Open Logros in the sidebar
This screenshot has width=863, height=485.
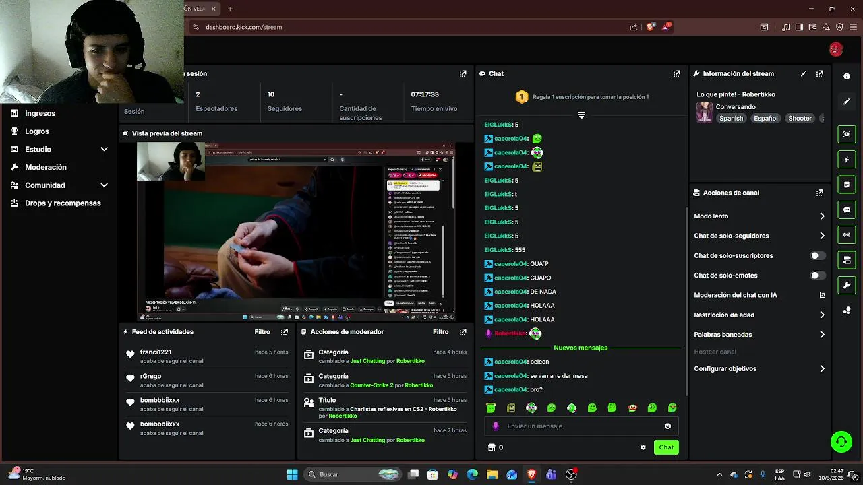coord(37,131)
